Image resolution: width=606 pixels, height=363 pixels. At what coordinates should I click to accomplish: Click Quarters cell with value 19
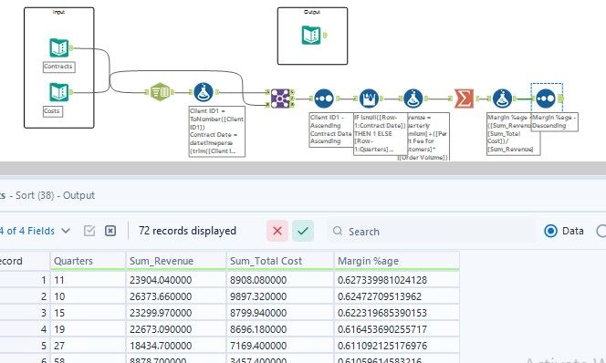[88, 329]
